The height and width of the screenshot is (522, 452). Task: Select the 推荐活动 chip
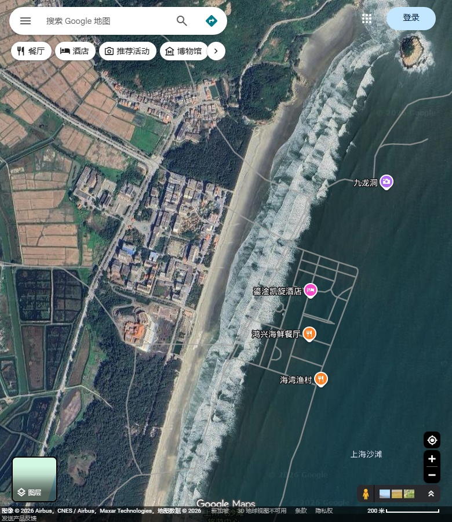(127, 51)
